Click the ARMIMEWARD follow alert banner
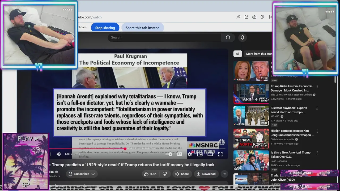Image resolution: width=340 pixels, height=191 pixels. point(310,173)
